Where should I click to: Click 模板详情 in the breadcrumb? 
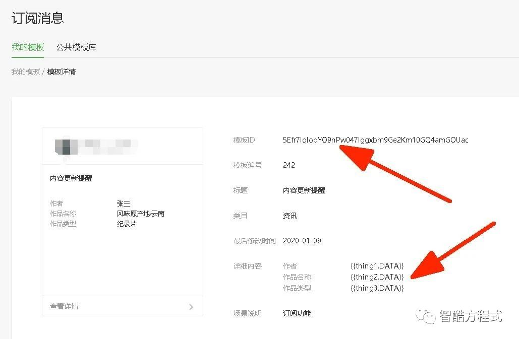pyautogui.click(x=62, y=72)
